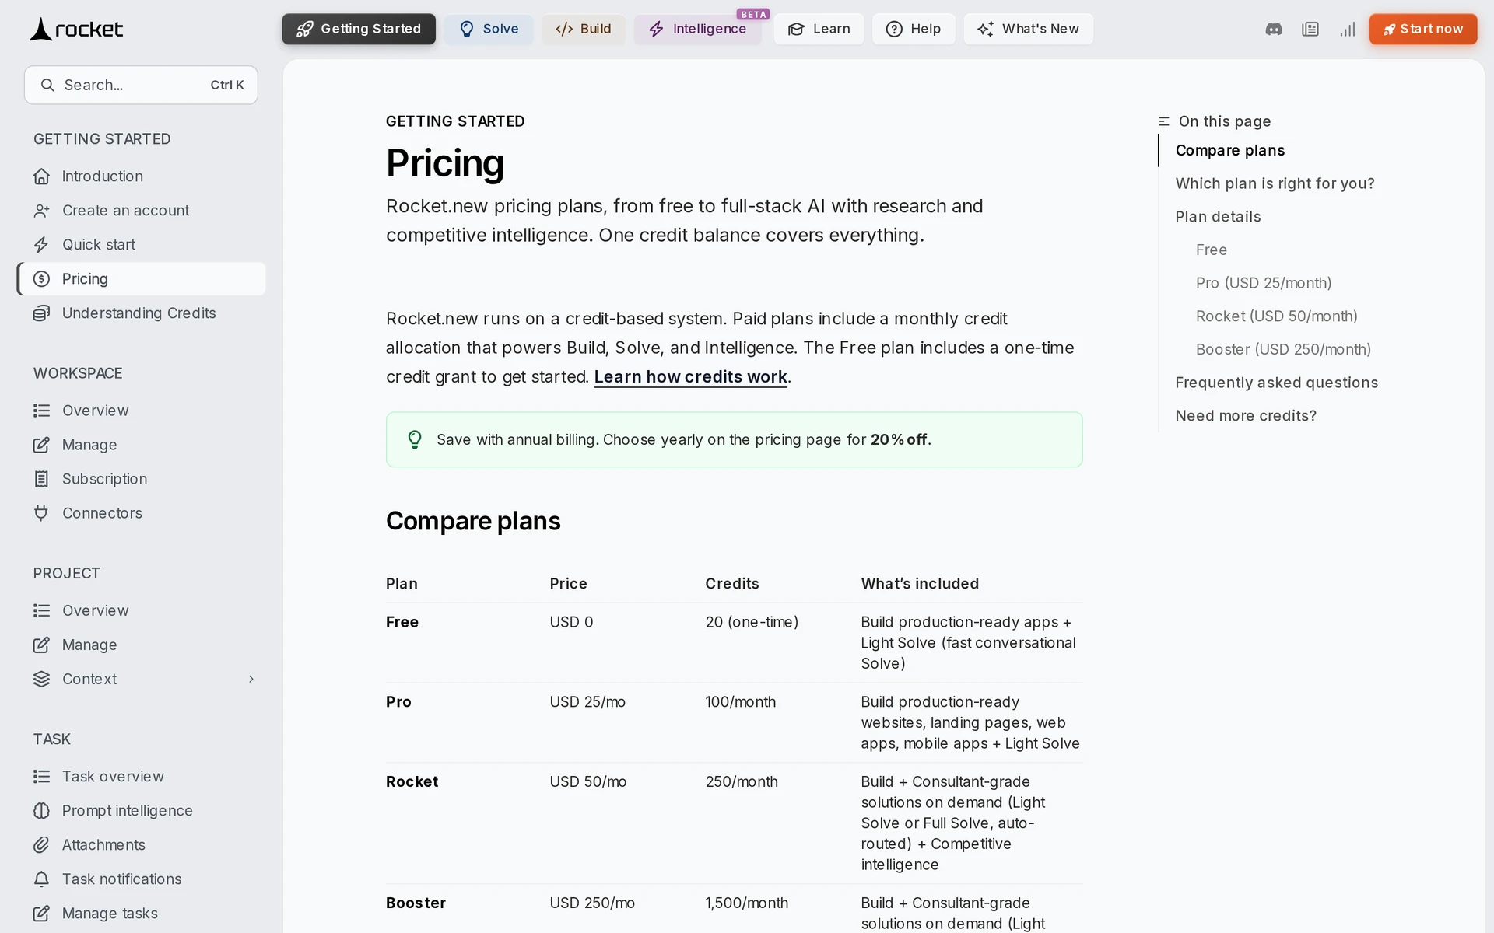1494x933 pixels.
Task: Click the paperclip icon for Attachments
Action: click(x=41, y=845)
